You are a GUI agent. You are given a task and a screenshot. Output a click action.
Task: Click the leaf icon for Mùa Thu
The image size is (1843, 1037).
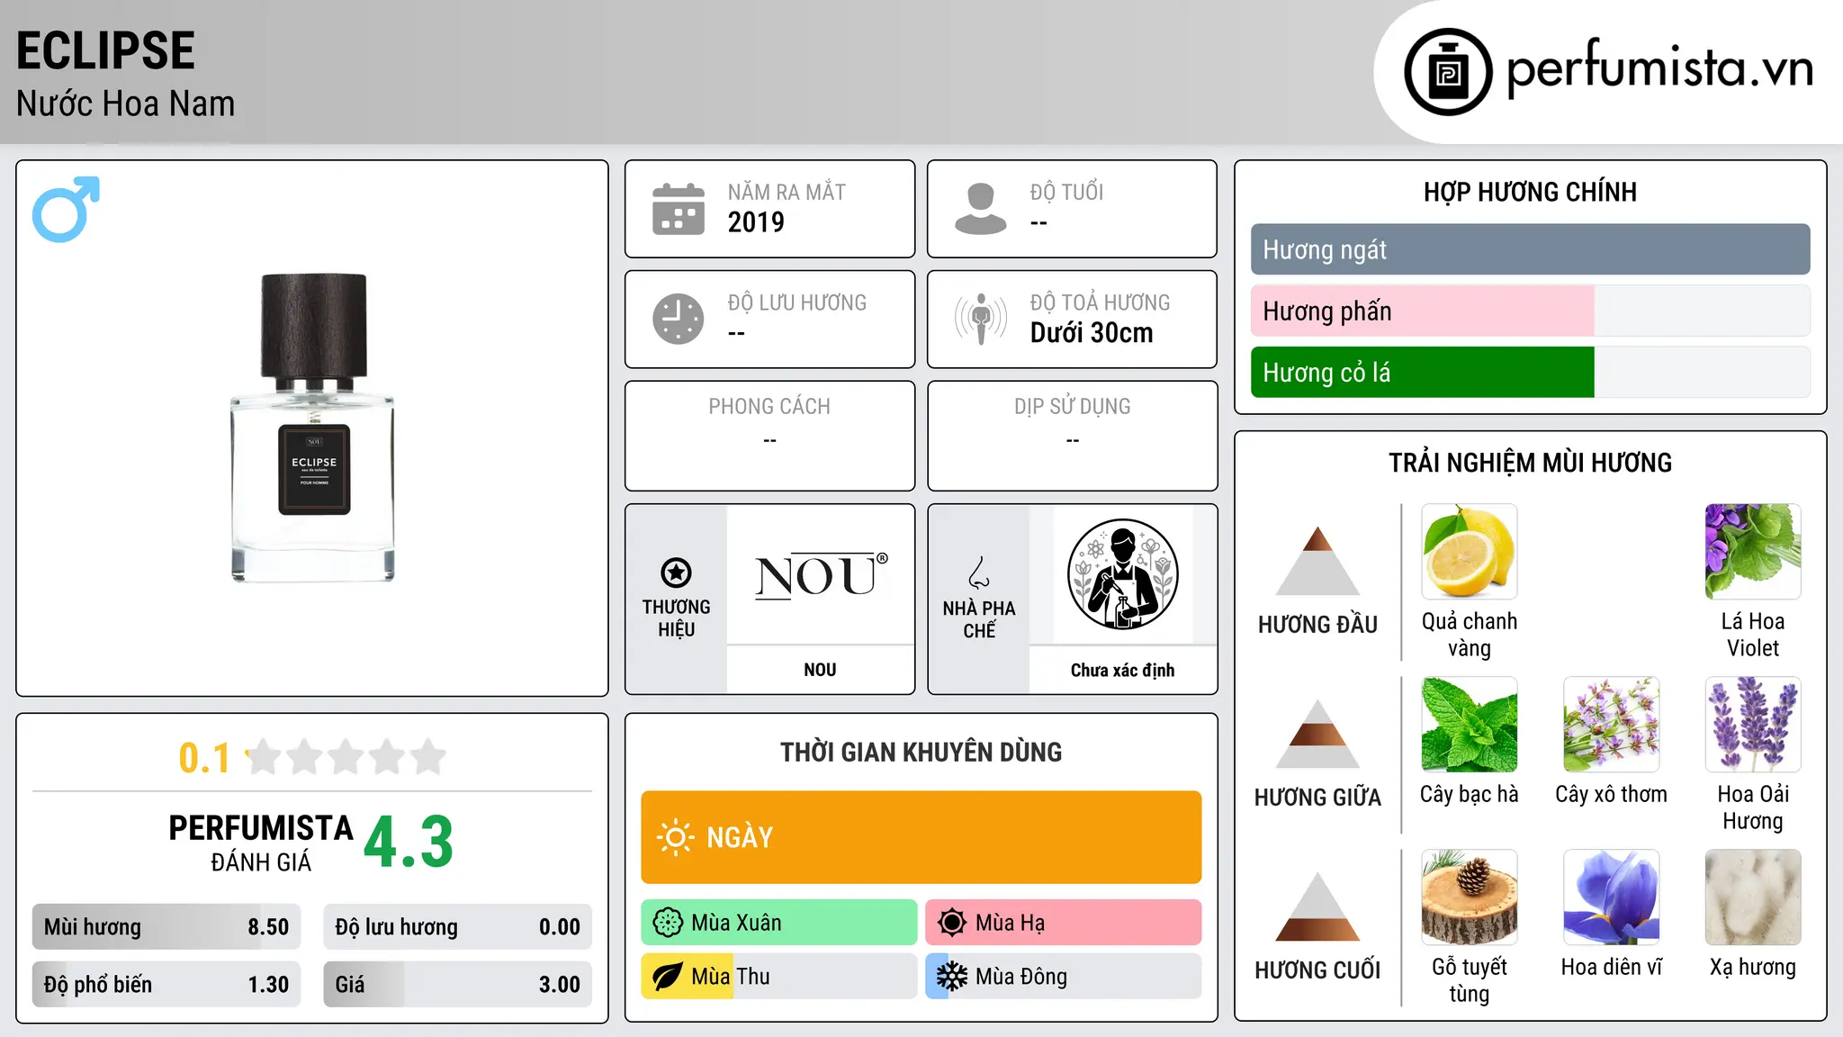coord(668,977)
